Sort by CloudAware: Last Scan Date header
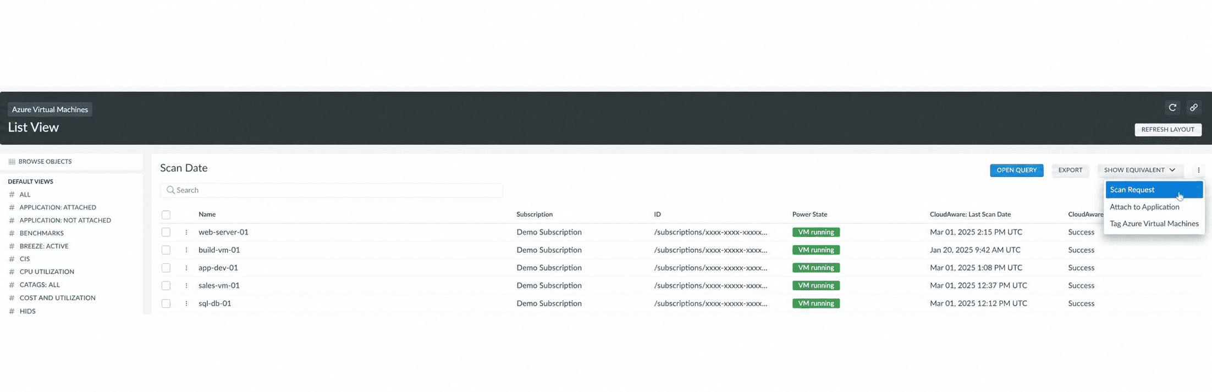Screen dimensions: 1212x392 pos(970,214)
